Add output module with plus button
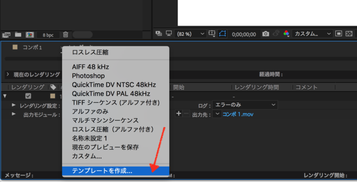This screenshot has width=357, height=182. point(178,114)
